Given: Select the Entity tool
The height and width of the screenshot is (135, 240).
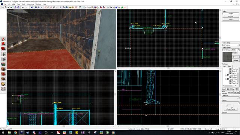Looking at the screenshot, I should [x=3, y=54].
